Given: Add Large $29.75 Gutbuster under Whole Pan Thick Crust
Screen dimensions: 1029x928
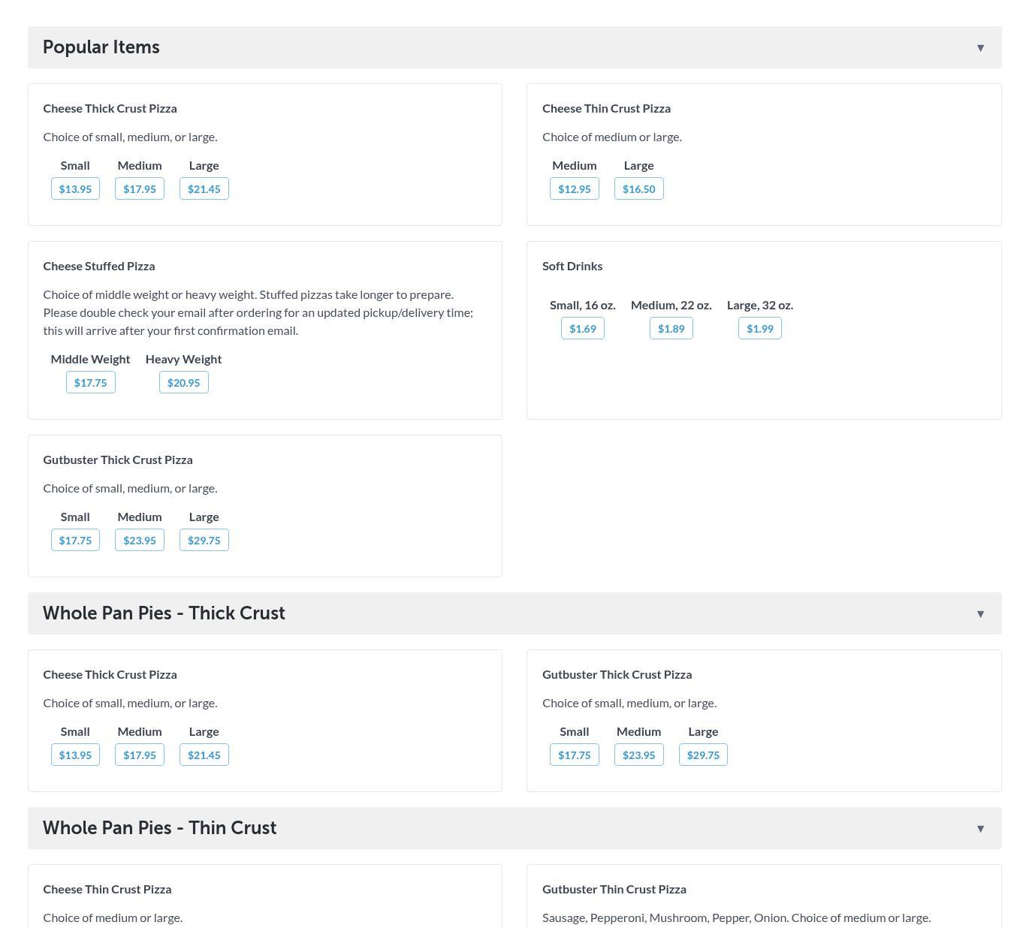Looking at the screenshot, I should click(x=704, y=755).
